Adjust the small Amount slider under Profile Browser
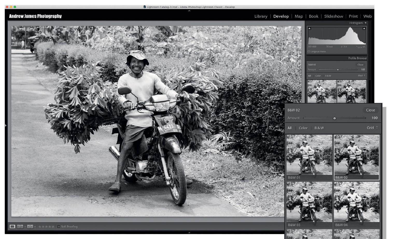Image resolution: width=393 pixels, height=239 pixels. (338, 70)
